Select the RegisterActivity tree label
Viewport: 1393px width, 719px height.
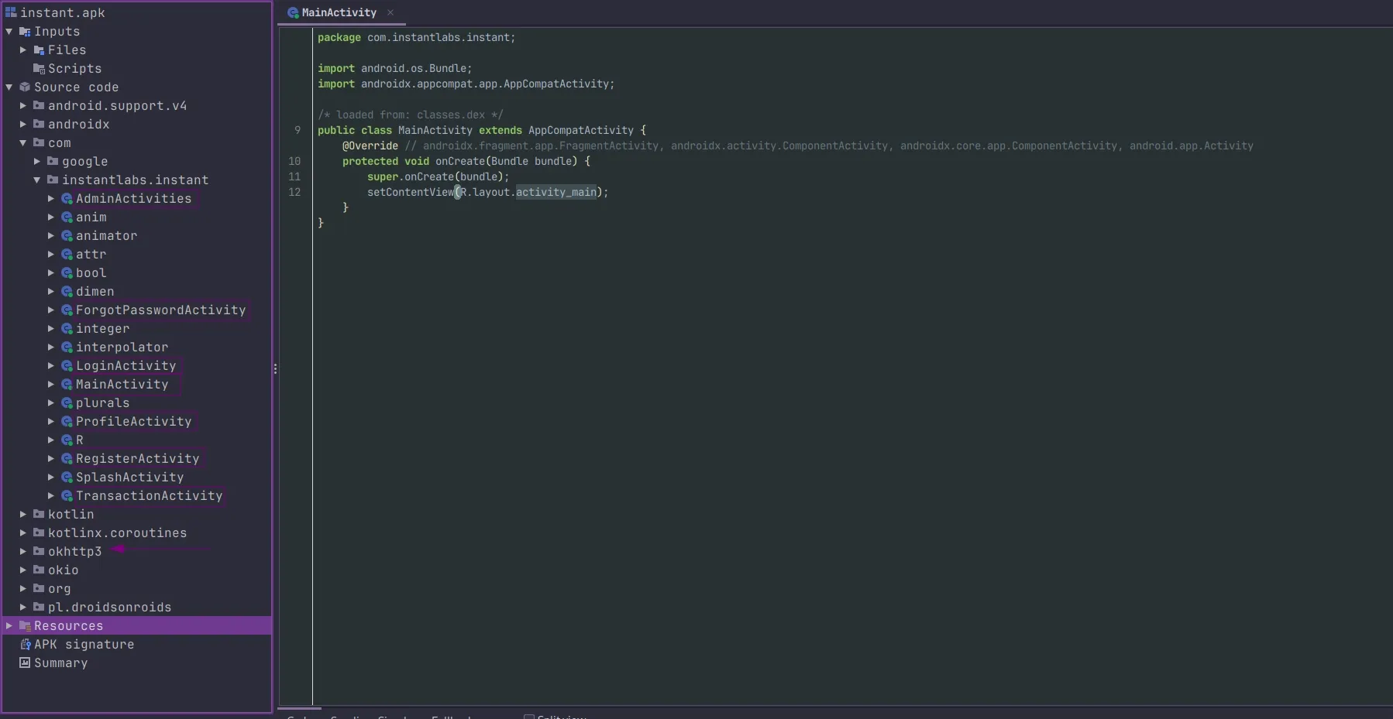pyautogui.click(x=138, y=459)
